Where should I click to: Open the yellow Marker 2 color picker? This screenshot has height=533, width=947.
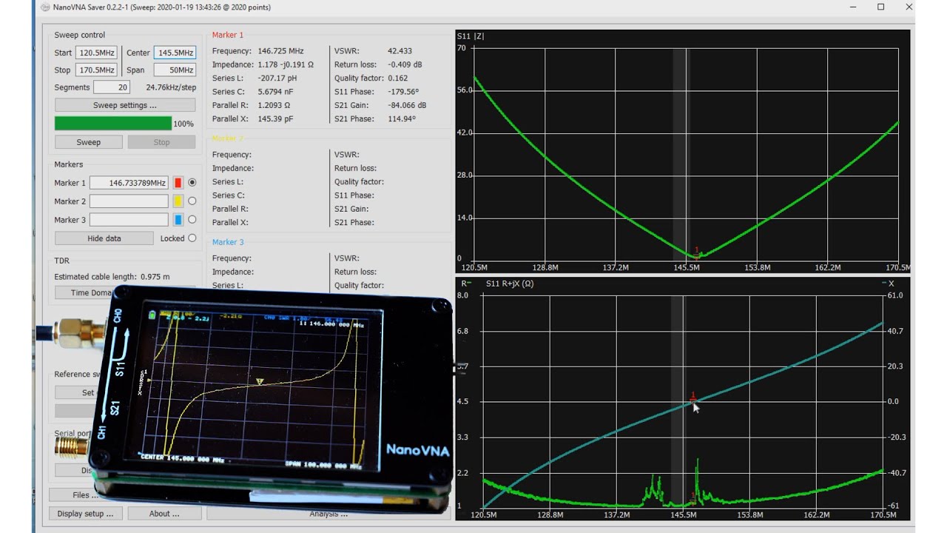point(178,201)
